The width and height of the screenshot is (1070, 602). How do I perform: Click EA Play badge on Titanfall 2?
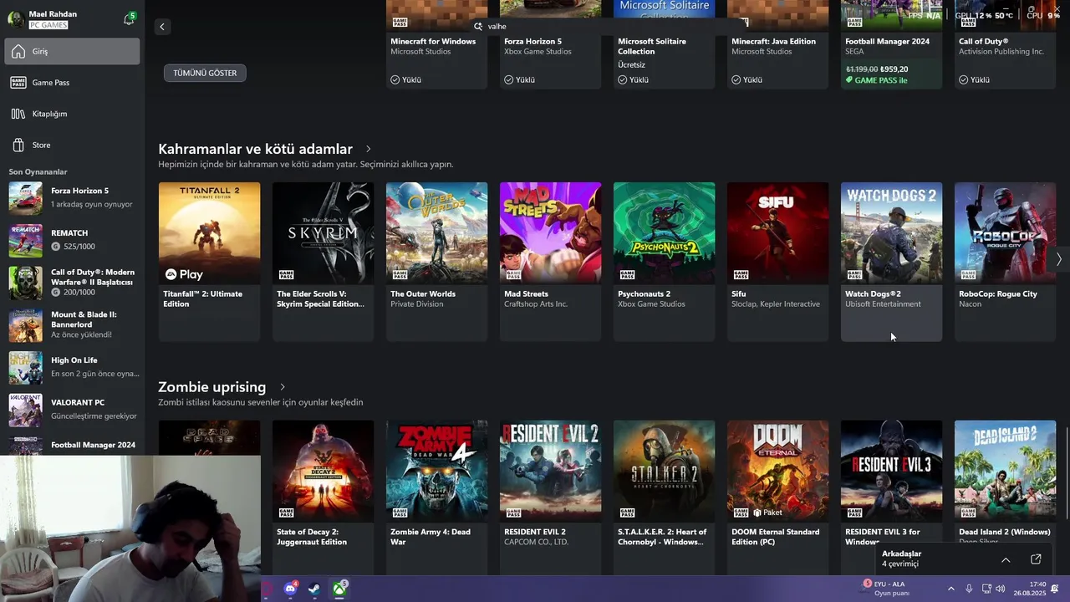184,274
